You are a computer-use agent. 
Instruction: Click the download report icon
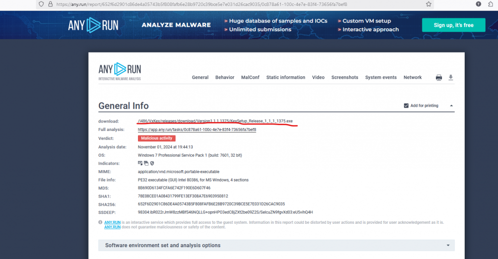click(451, 77)
